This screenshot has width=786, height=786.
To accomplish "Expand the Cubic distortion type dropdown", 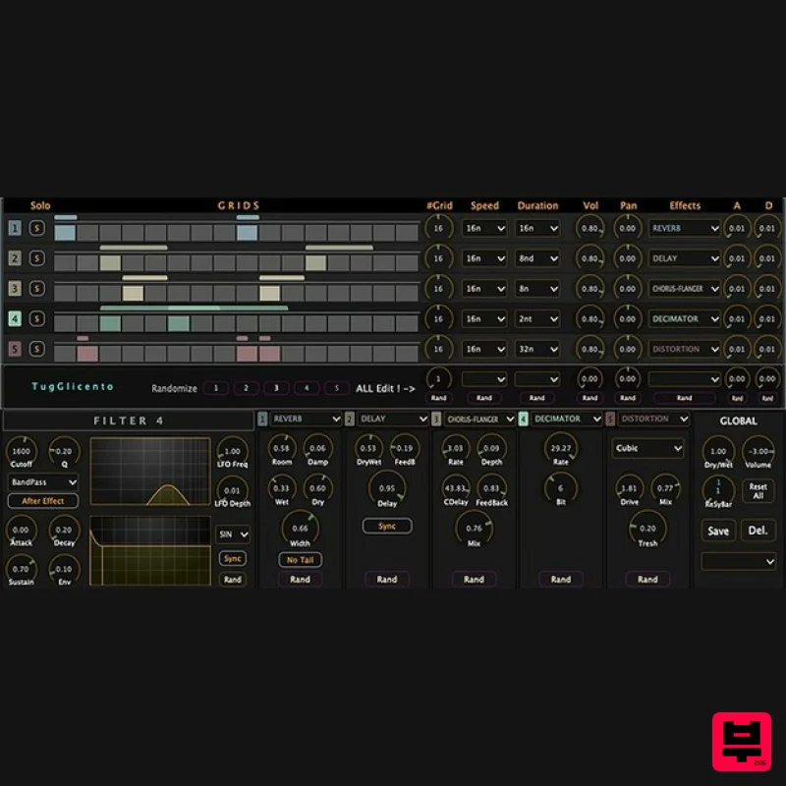I will (x=648, y=448).
